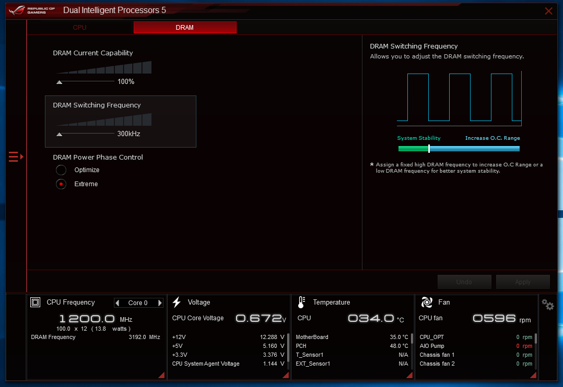The image size is (563, 387).
Task: Click the 1200.0 MHz CPU frequency reading
Action: click(96, 319)
